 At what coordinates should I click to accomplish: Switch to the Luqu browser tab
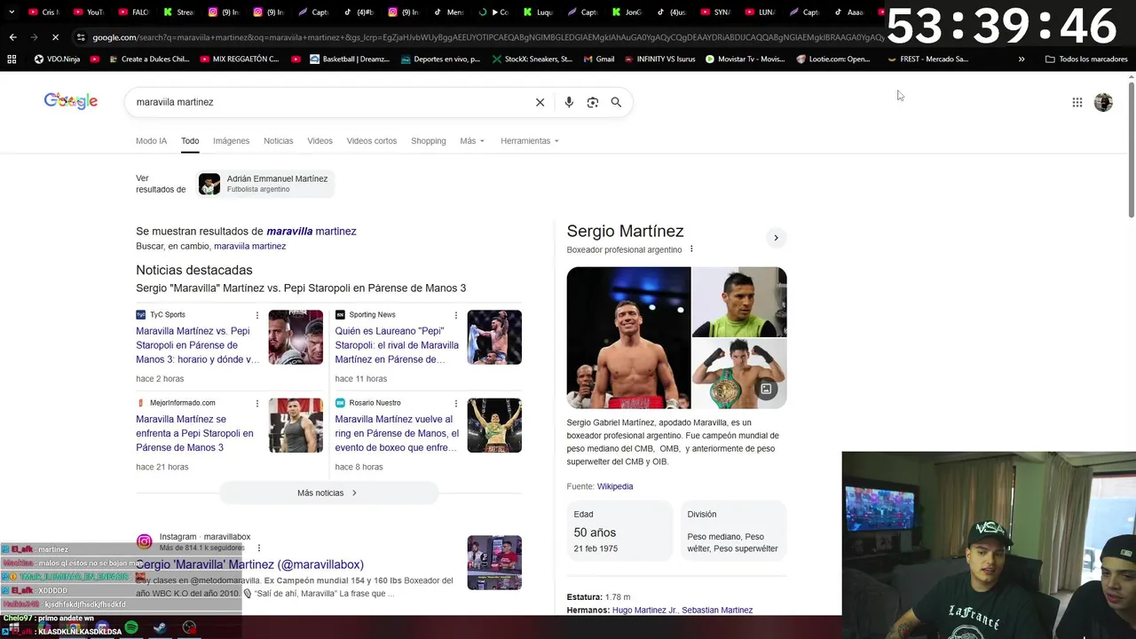[538, 12]
